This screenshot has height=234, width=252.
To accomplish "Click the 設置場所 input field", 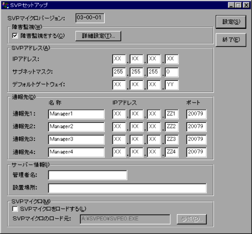I will tap(127, 188).
